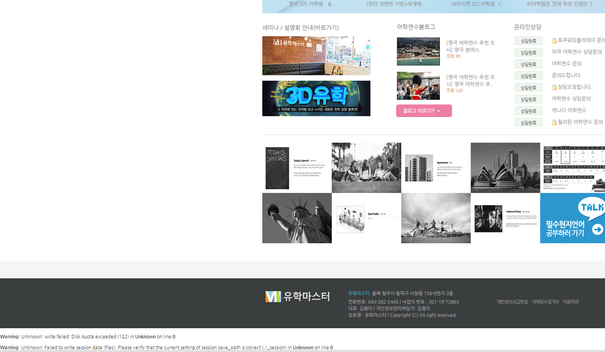Open the 3D유학 banner
Image resolution: width=605 pixels, height=352 pixels.
(x=316, y=98)
